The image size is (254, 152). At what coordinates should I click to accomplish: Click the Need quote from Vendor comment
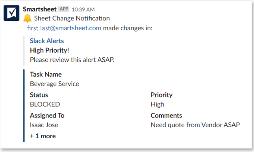pos(195,125)
